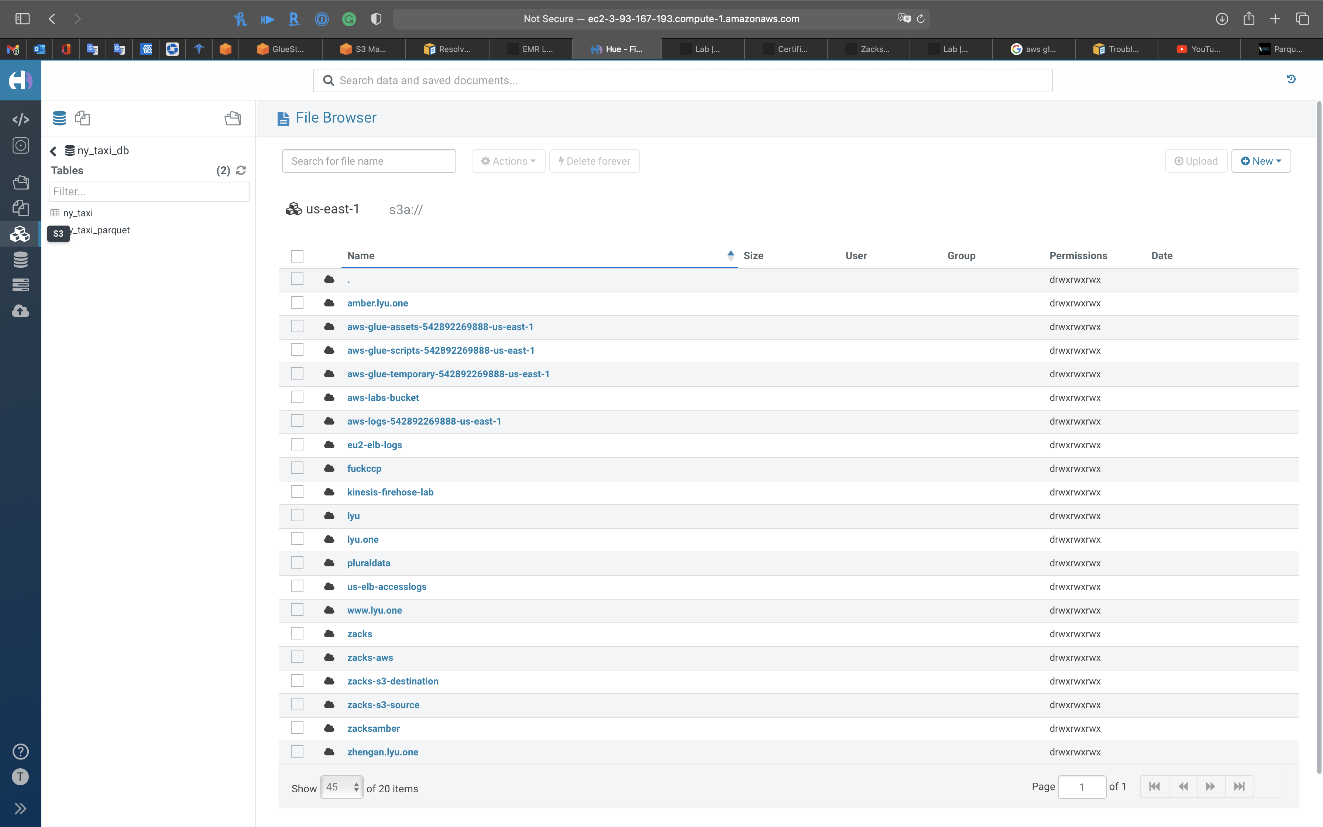1323x827 pixels.
Task: Open the Show items-per-page dropdown
Action: tap(341, 787)
